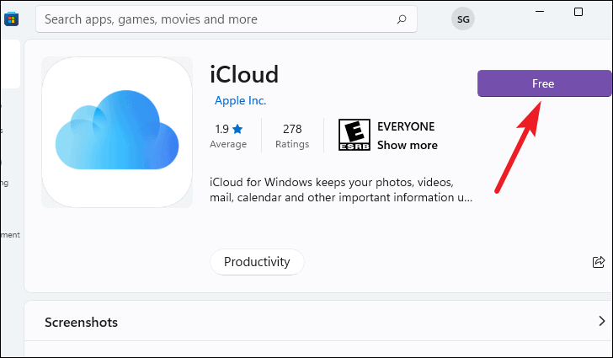
Task: Open the Apple Inc. publisher link
Action: point(241,100)
